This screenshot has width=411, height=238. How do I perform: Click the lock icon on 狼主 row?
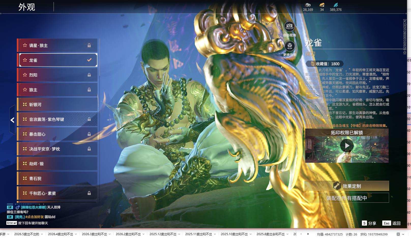pos(89,90)
